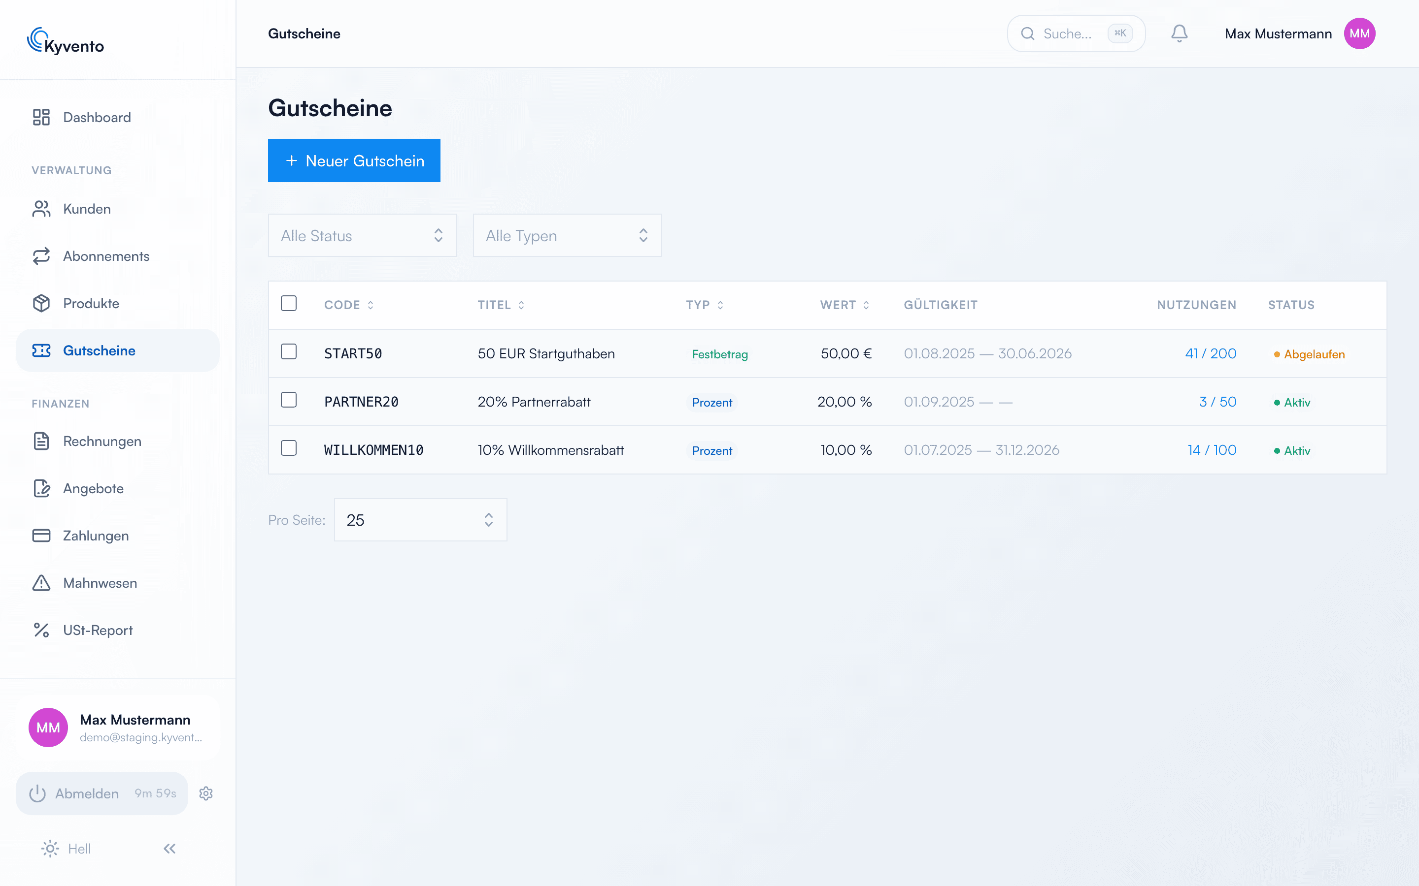Click the Produkte box icon
This screenshot has width=1419, height=886.
[41, 303]
